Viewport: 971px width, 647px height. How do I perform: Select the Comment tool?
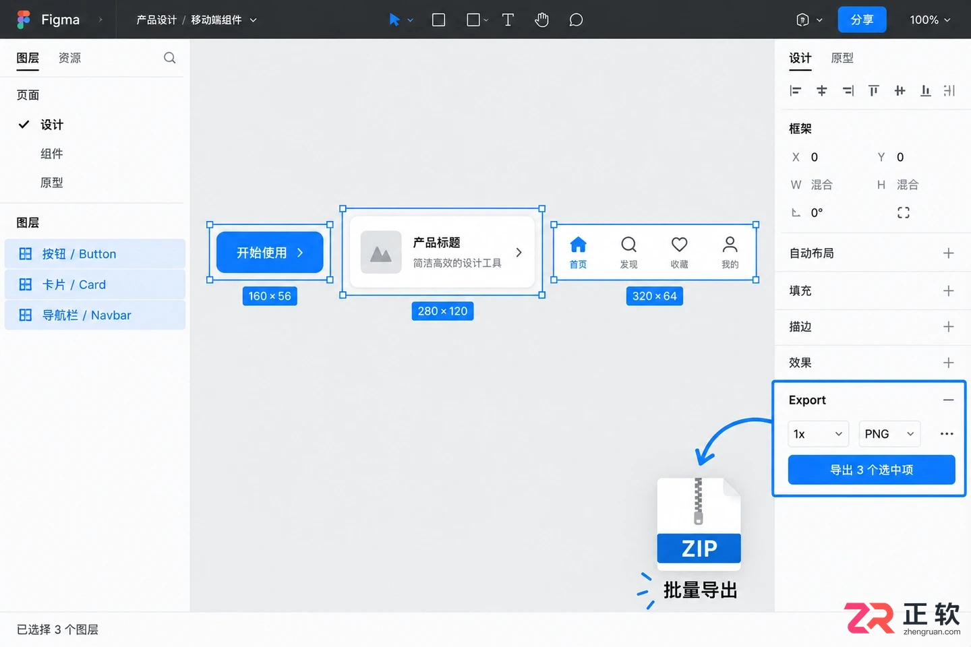pos(575,20)
